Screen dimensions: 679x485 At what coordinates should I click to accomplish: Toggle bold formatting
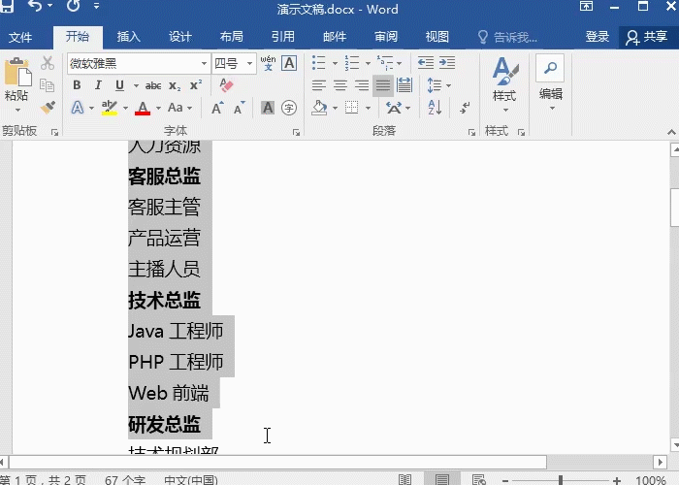(77, 85)
